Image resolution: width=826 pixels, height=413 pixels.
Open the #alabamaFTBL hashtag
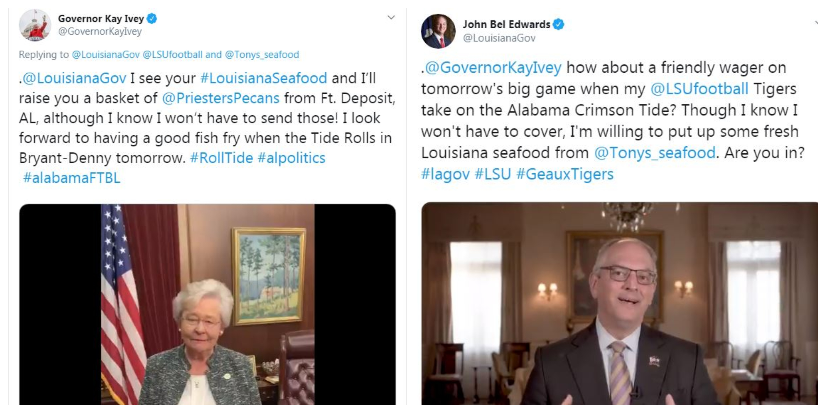[72, 178]
